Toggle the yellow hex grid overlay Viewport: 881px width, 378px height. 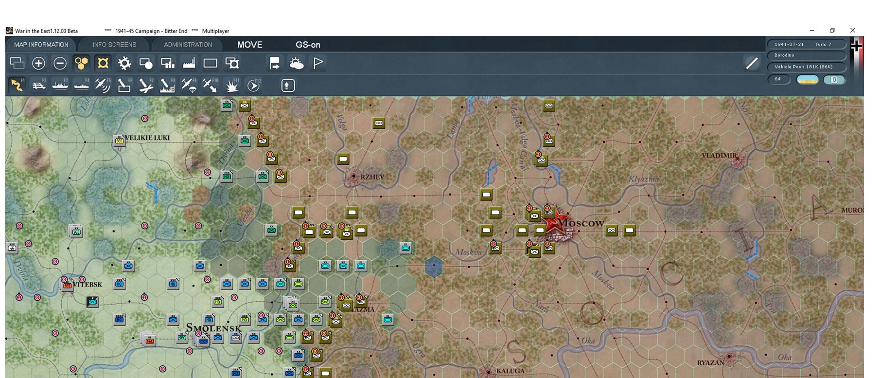pos(81,63)
